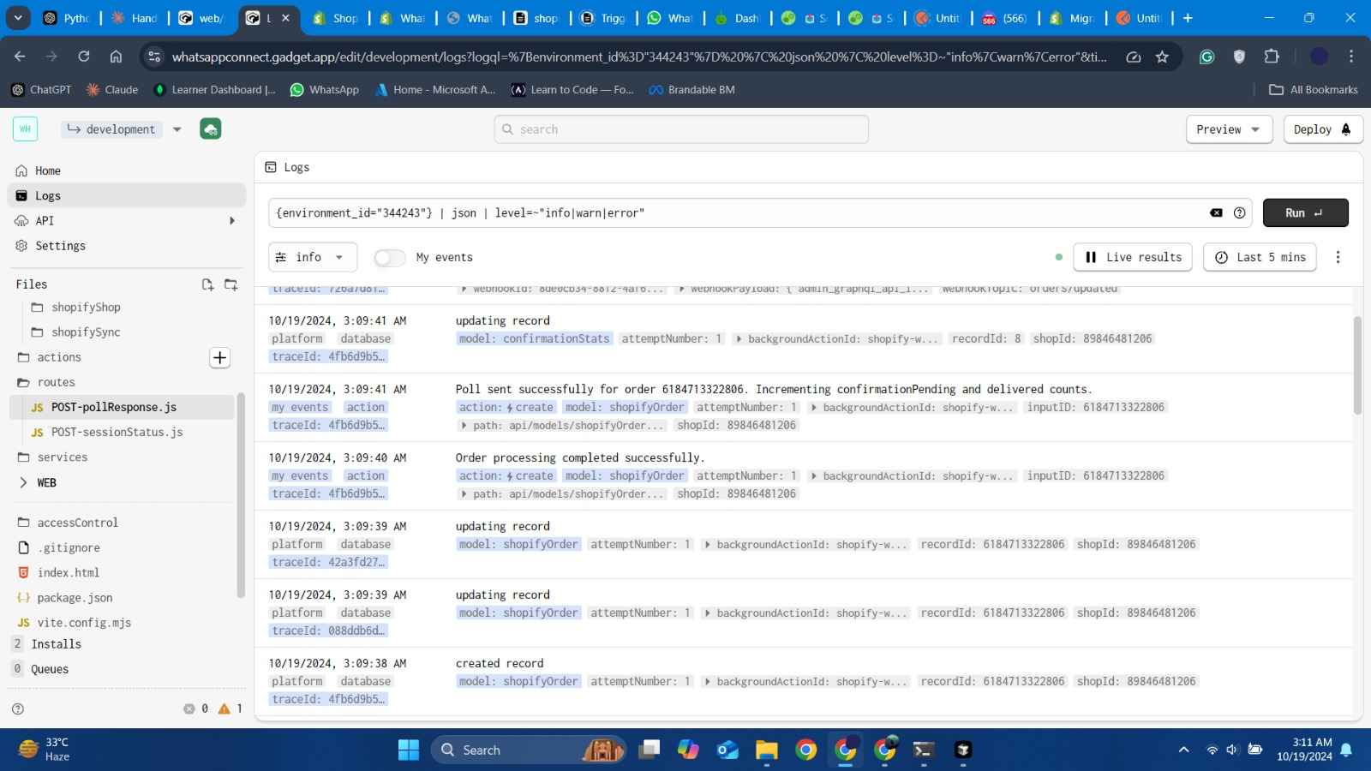Open the Chrome three-dot menu
Viewport: 1371px width, 771px height.
[x=1351, y=57]
